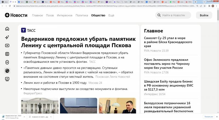Open the sparkle stars icon in sidebar
This screenshot has width=219, height=120.
point(7,37)
